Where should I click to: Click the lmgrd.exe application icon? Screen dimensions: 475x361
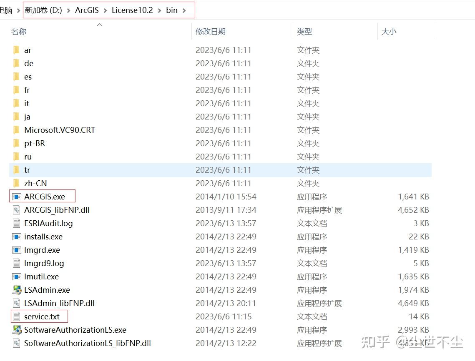[16, 250]
